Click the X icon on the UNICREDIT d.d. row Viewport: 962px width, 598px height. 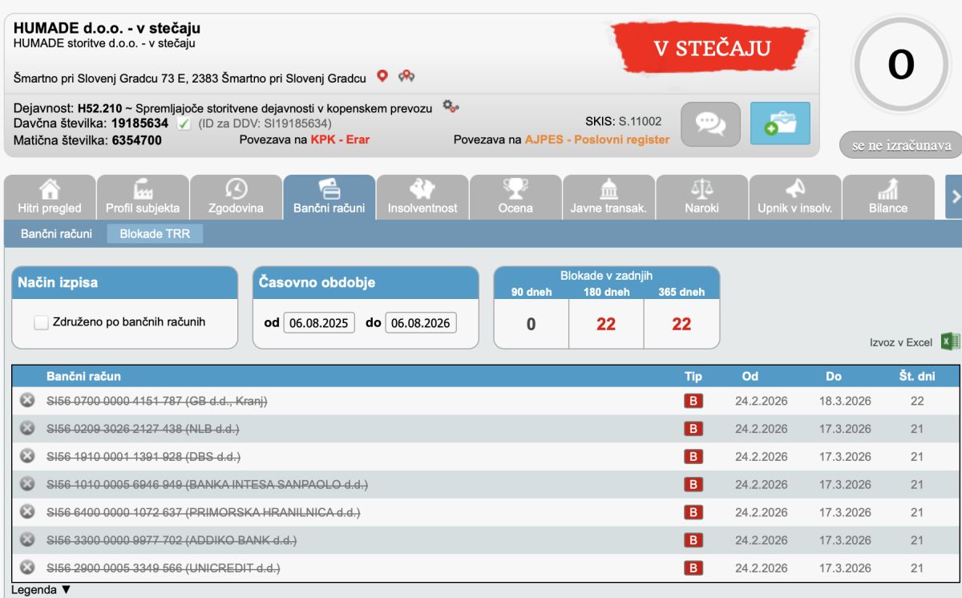click(x=26, y=568)
